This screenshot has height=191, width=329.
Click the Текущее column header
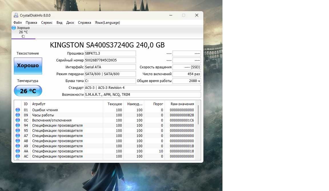[113, 104]
